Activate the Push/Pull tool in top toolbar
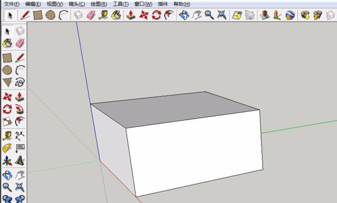The width and height of the screenshot is (337, 203). tap(130, 15)
